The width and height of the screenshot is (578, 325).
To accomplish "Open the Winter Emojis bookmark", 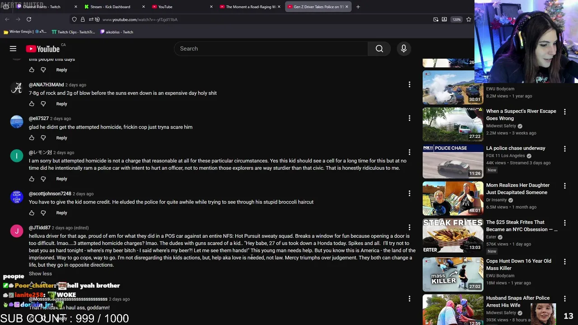I will (x=25, y=32).
